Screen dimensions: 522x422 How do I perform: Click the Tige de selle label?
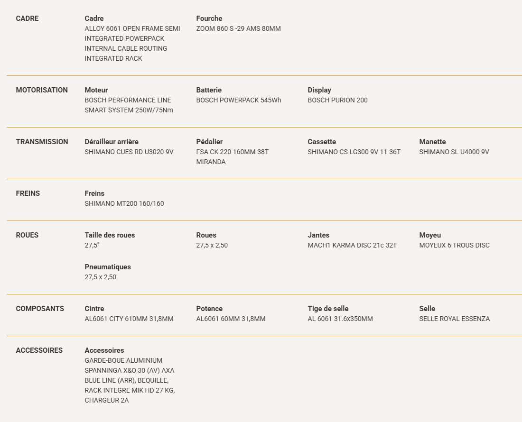328,309
